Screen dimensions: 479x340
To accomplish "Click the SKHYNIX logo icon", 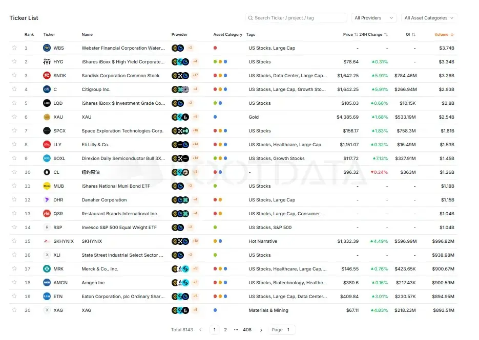I will click(47, 241).
